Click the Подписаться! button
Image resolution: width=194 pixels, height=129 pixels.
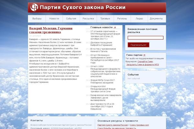coord(138,45)
